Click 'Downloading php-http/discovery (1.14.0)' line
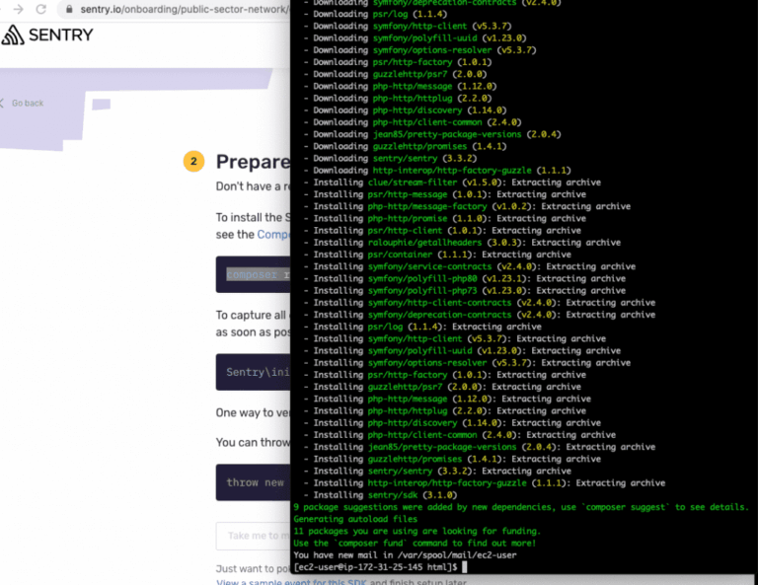 click(405, 110)
